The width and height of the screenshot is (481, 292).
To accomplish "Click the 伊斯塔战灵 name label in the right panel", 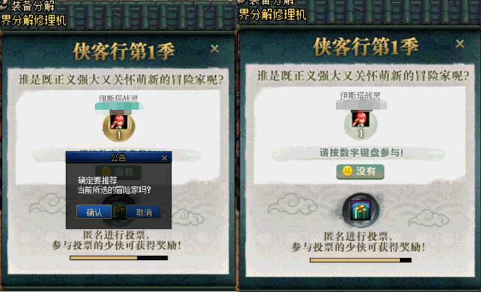I will [360, 96].
